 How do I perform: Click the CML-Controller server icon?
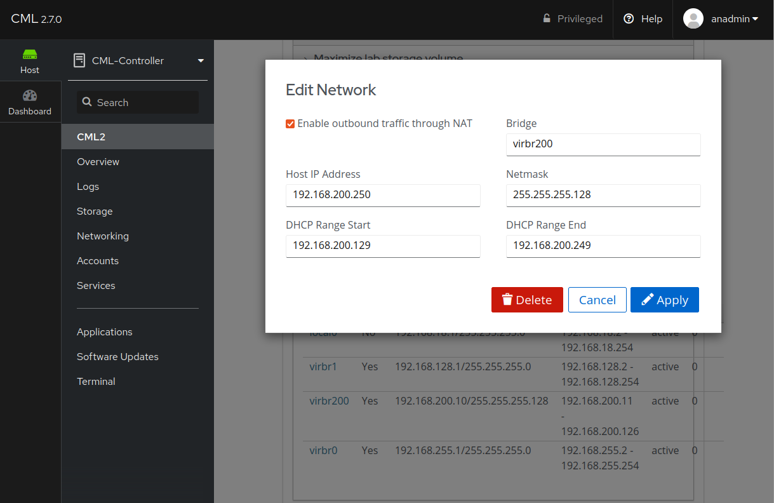pos(79,61)
